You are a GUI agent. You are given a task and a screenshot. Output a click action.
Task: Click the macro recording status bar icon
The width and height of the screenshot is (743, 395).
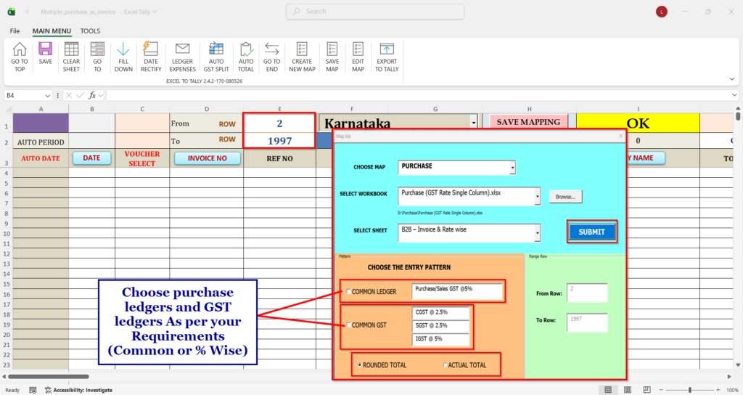[33, 390]
